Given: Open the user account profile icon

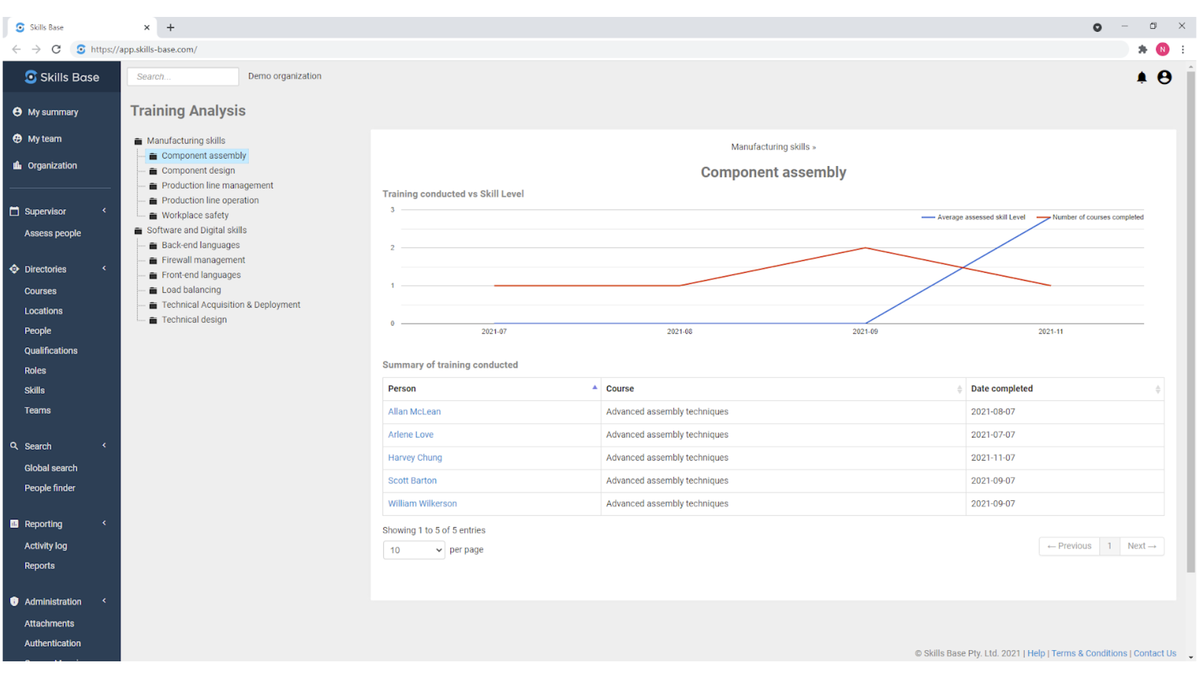Looking at the screenshot, I should coord(1164,77).
